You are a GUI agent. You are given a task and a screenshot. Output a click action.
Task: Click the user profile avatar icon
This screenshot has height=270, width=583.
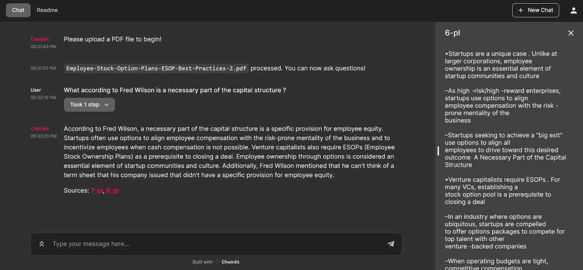tap(574, 10)
